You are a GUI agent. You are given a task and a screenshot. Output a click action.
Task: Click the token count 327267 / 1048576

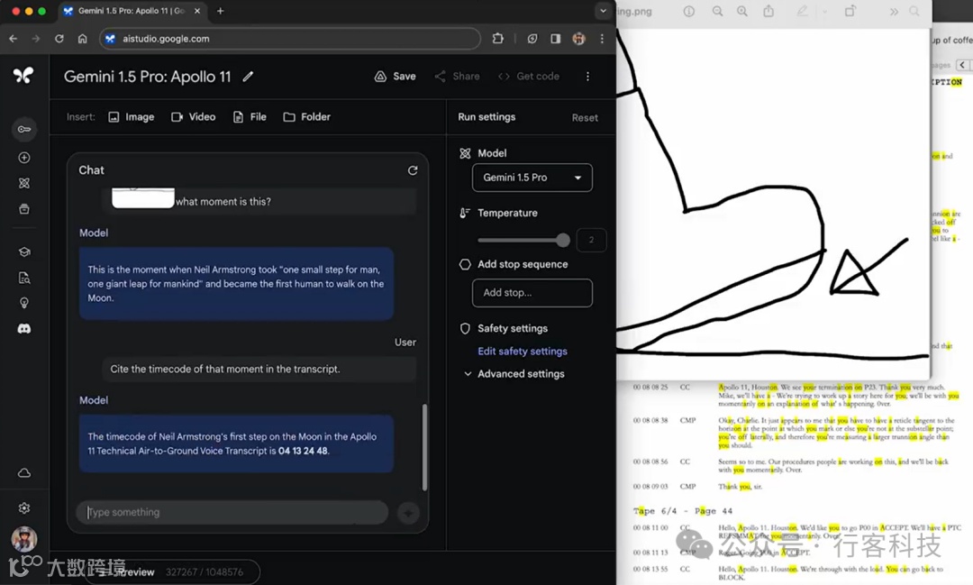[205, 572]
